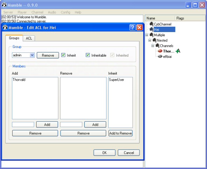Select the Hei channel in the tree
207x169 pixels.
[x=164, y=29]
